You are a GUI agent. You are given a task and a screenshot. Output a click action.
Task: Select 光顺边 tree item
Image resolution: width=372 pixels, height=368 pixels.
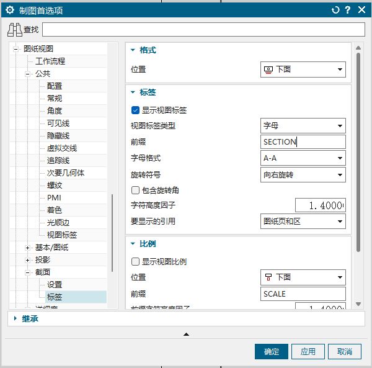pyautogui.click(x=58, y=222)
